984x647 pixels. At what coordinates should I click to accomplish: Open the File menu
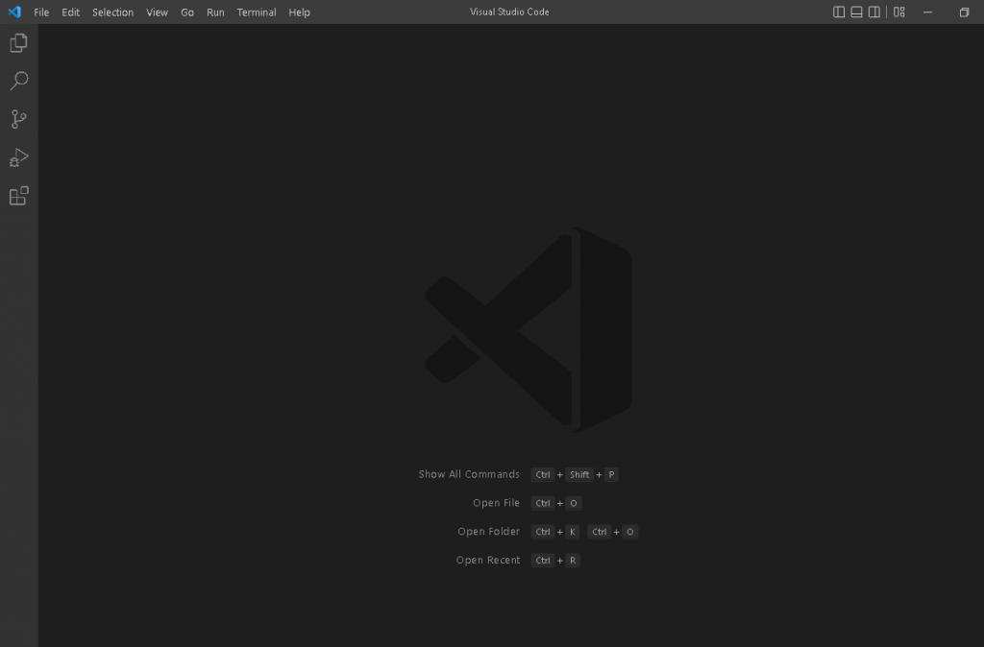click(41, 12)
